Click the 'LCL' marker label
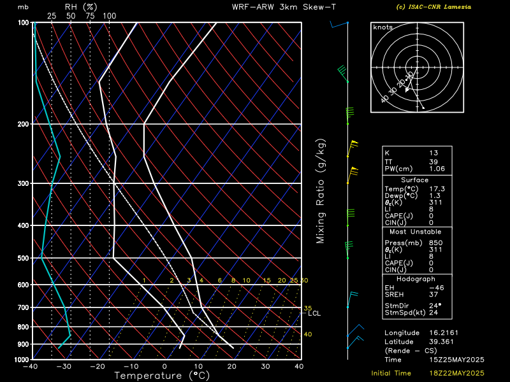 click(314, 313)
